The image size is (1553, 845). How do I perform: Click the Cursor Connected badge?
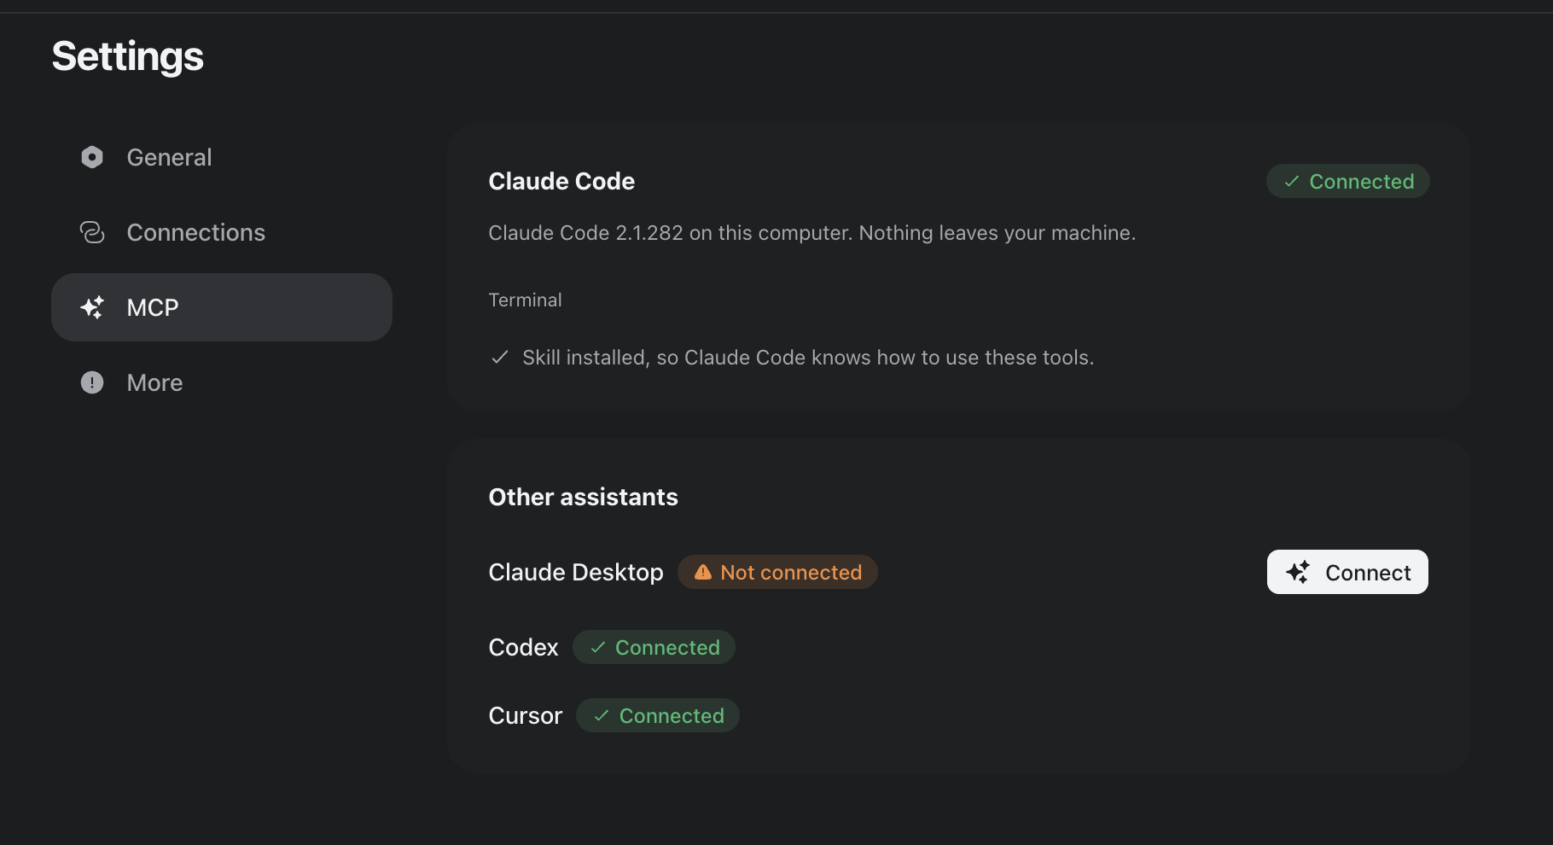point(658,715)
